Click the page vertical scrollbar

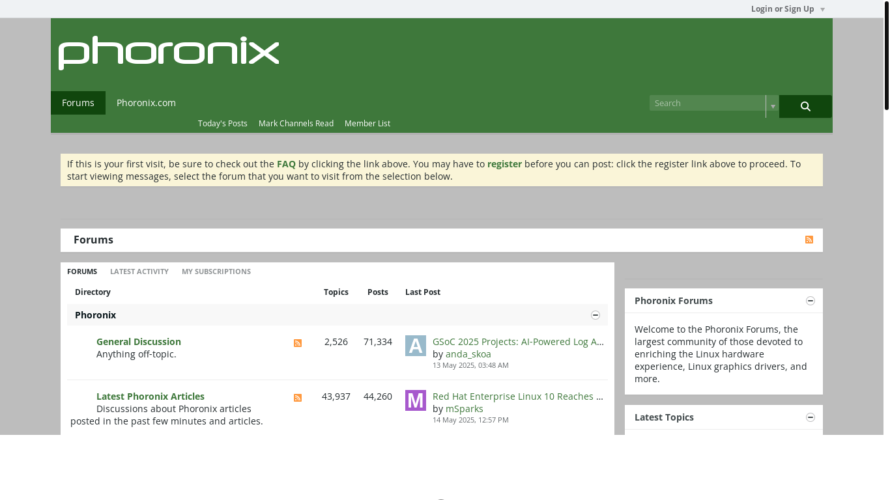(x=886, y=55)
